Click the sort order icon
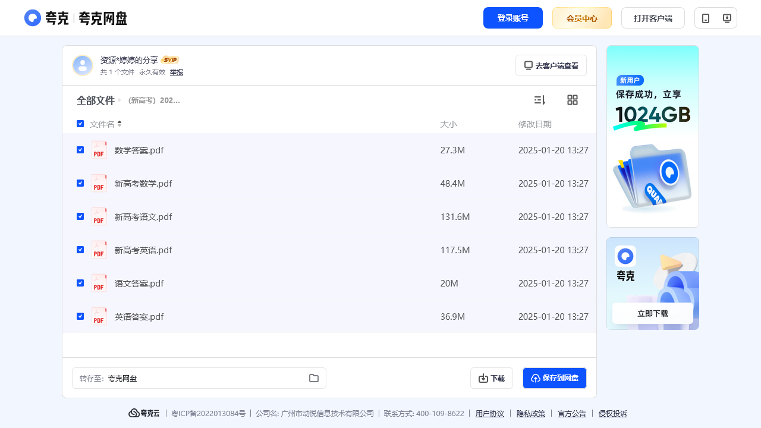The height and width of the screenshot is (428, 761). (540, 100)
